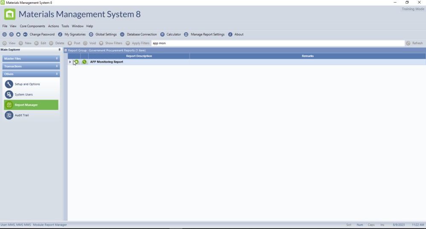The height and width of the screenshot is (229, 426).
Task: Click the wrench icon beside APP Monitoring Report
Action: (x=84, y=62)
